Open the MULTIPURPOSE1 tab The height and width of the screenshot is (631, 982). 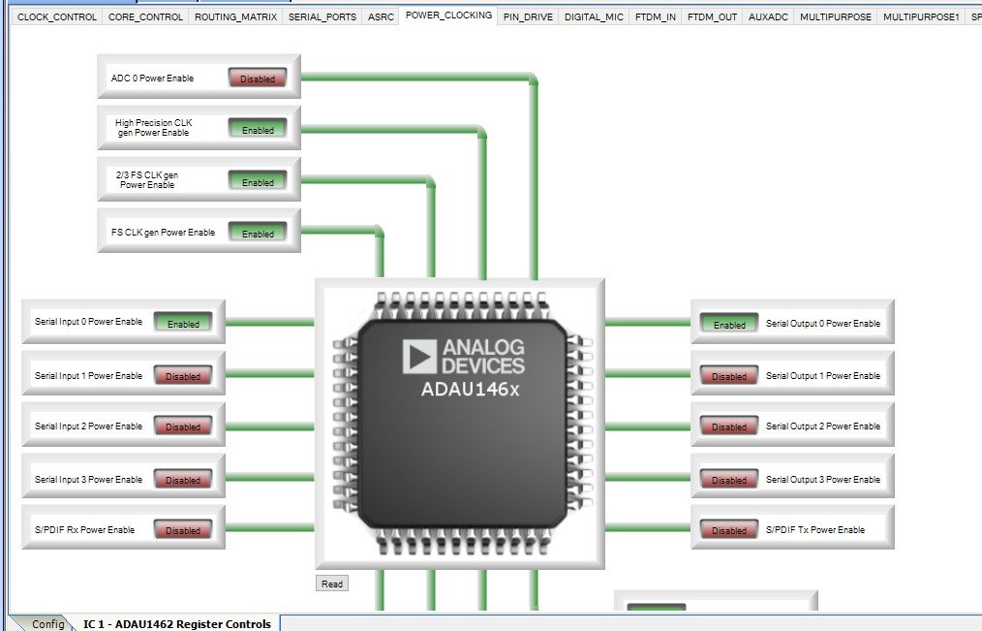pyautogui.click(x=921, y=16)
